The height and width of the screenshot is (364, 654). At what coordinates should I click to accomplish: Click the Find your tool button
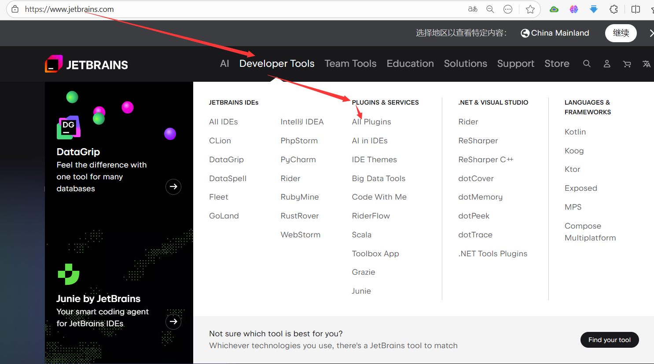[x=610, y=340]
